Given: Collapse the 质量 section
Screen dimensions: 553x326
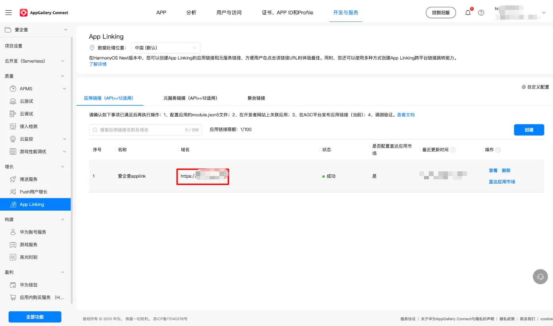Looking at the screenshot, I should coord(63,76).
